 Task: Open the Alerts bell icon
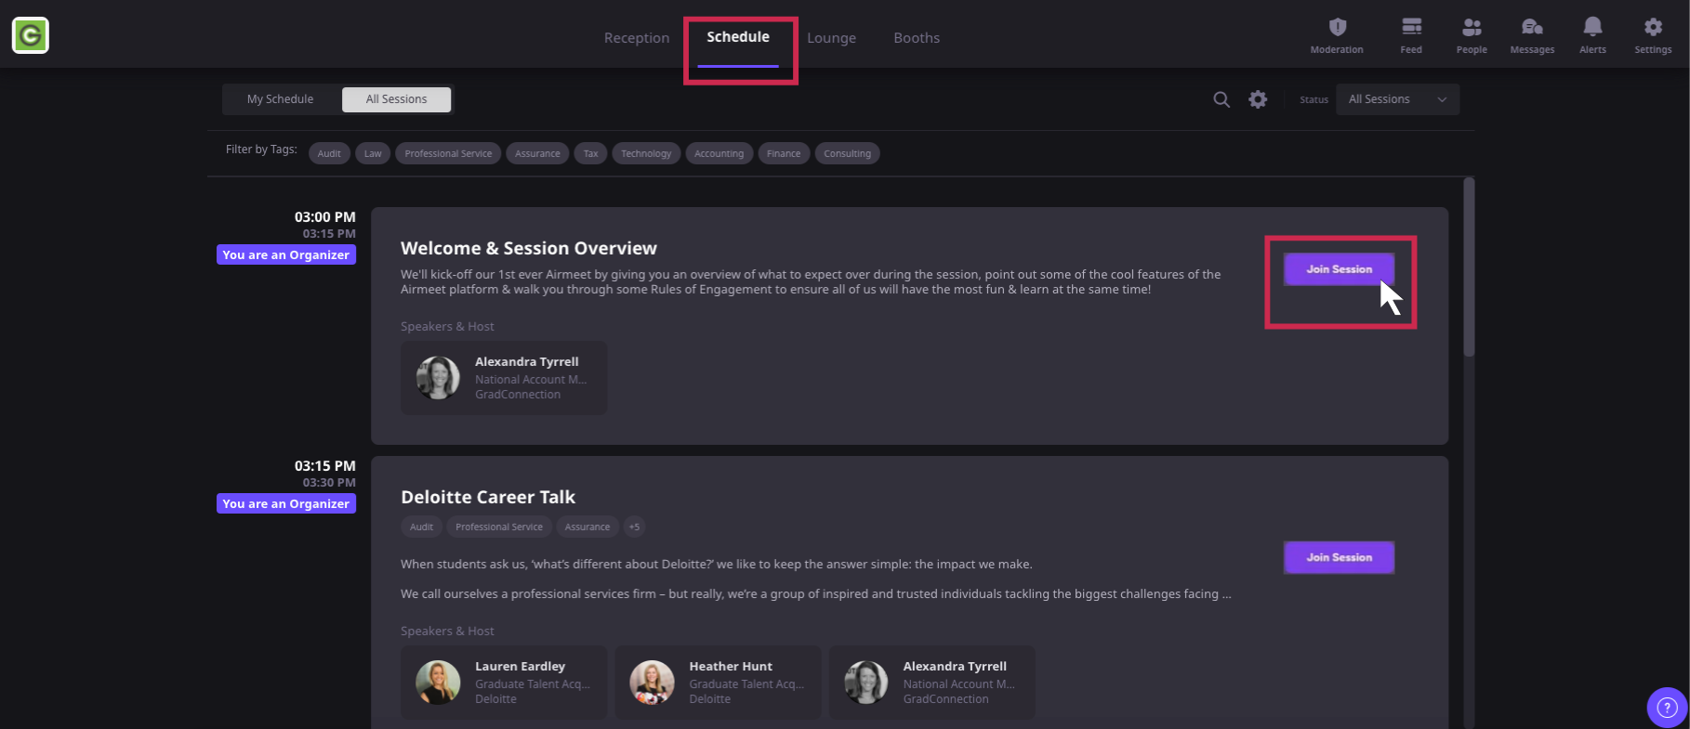pyautogui.click(x=1592, y=35)
